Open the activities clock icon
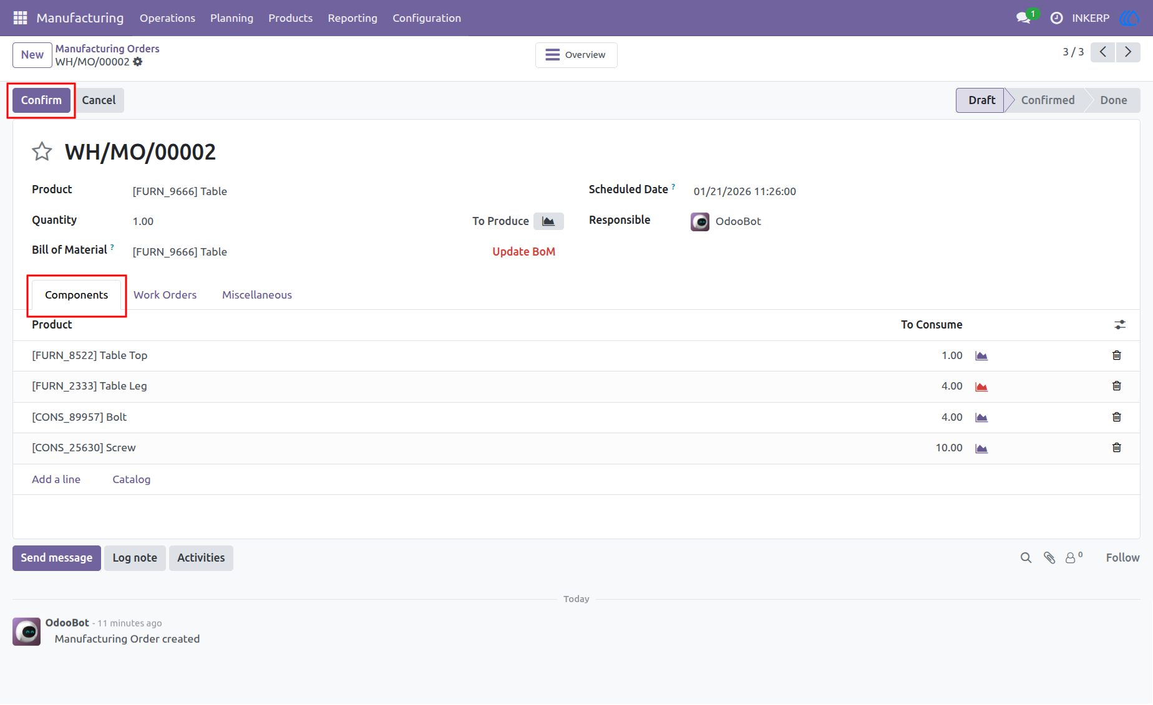The height and width of the screenshot is (705, 1153). (1056, 18)
